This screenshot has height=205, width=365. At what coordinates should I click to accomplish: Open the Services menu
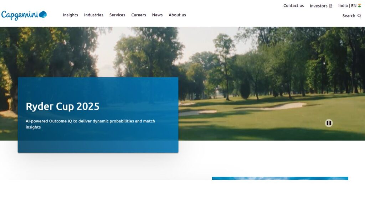point(117,15)
